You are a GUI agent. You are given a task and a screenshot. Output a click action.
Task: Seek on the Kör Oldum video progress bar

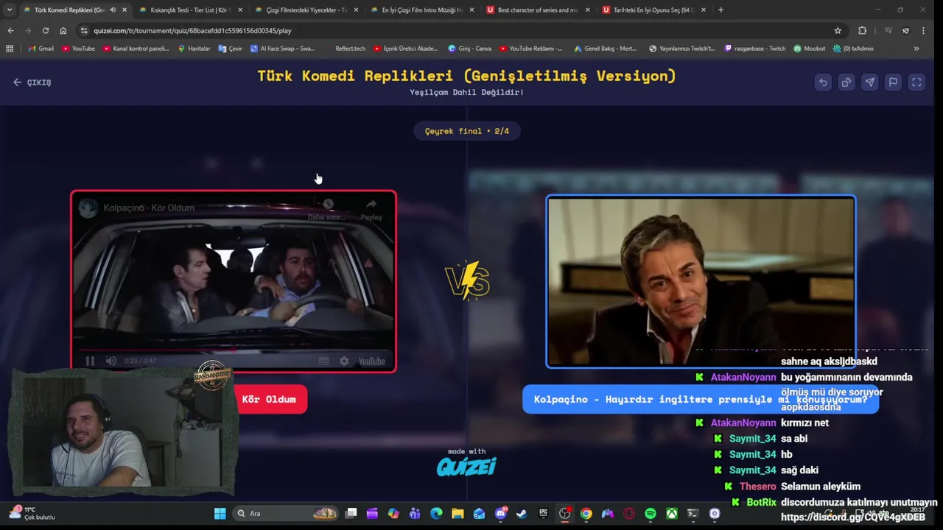[x=234, y=350]
